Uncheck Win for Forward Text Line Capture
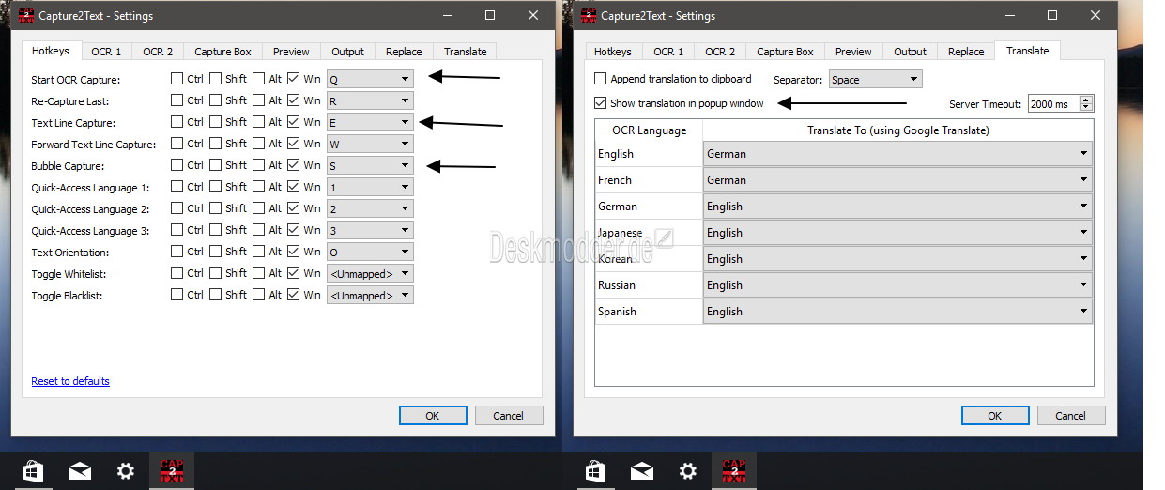The height and width of the screenshot is (490, 1165). 294,144
